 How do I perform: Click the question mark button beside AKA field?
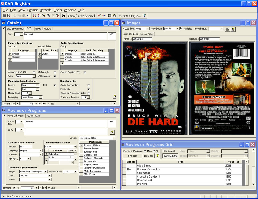112,132
